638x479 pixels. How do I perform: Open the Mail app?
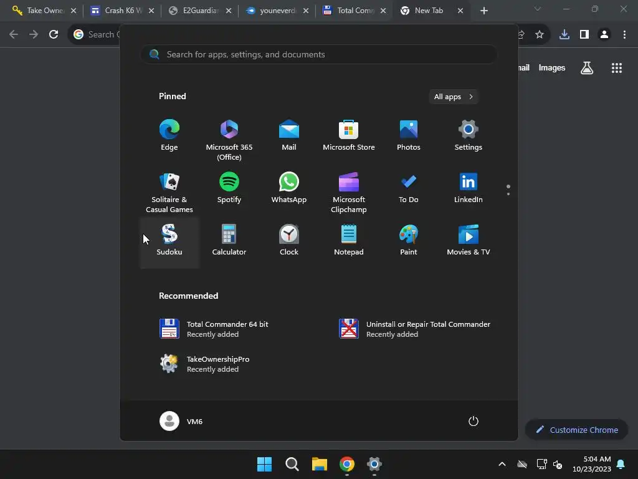289,135
